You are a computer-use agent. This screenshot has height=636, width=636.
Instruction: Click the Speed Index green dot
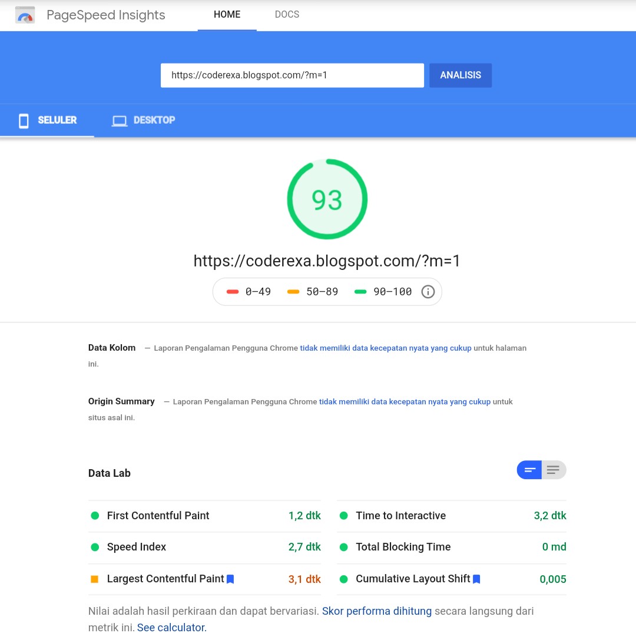[95, 548]
